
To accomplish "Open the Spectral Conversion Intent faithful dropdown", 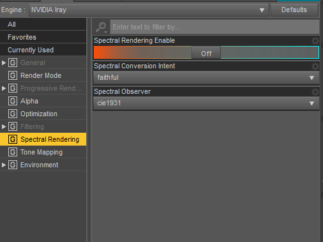I will point(206,78).
